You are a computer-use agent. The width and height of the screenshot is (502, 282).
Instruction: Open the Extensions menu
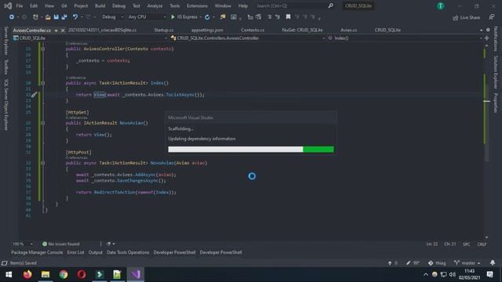(197, 5)
